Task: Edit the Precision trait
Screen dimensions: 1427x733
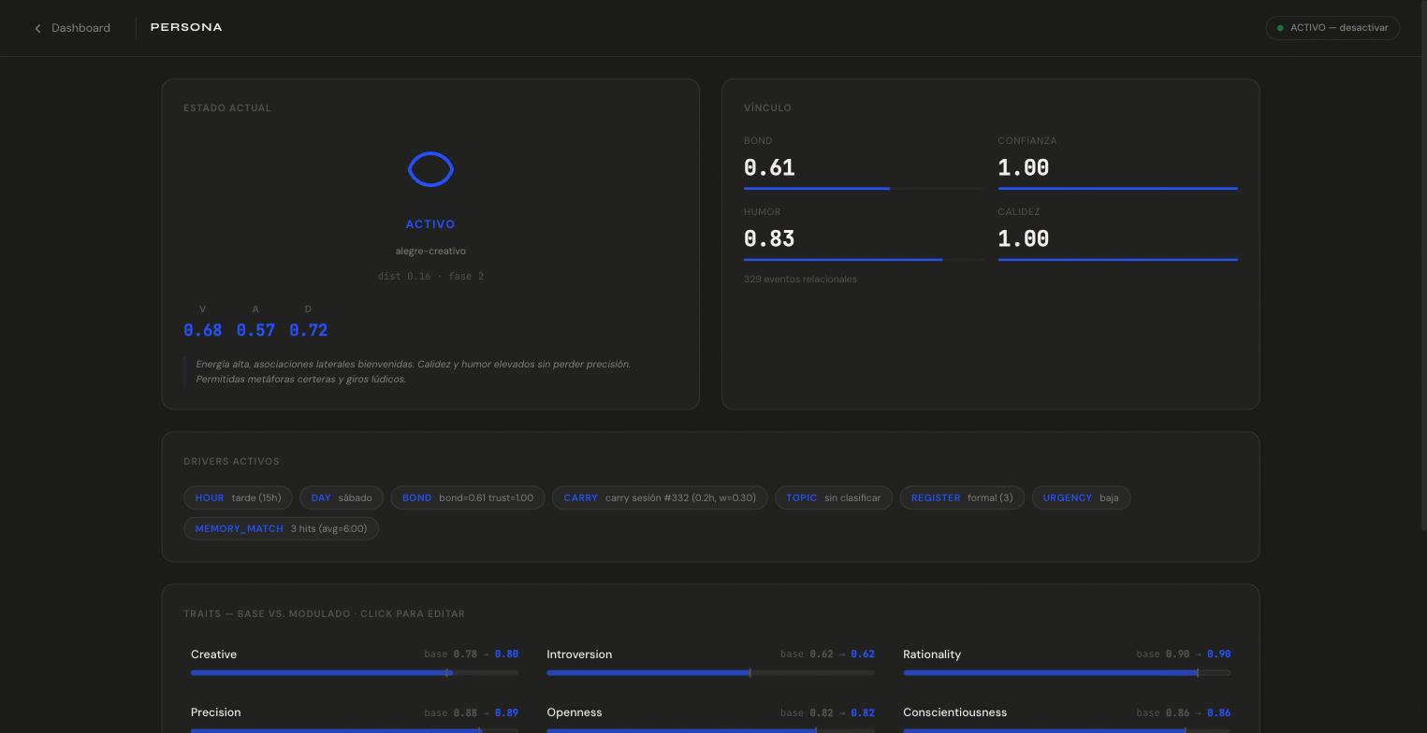Action: 355,718
